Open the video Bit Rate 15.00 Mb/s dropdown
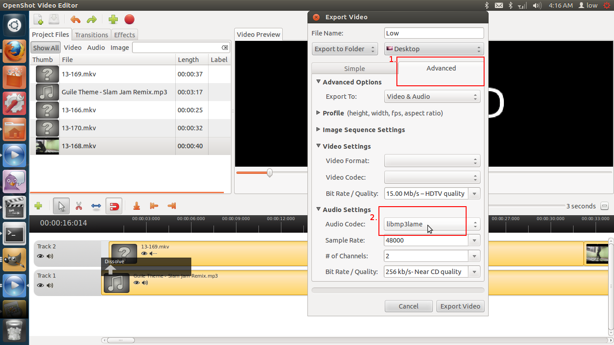This screenshot has height=345, width=614. click(x=474, y=194)
